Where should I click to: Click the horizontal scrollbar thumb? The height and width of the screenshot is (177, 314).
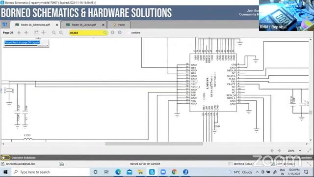[x=154, y=144]
